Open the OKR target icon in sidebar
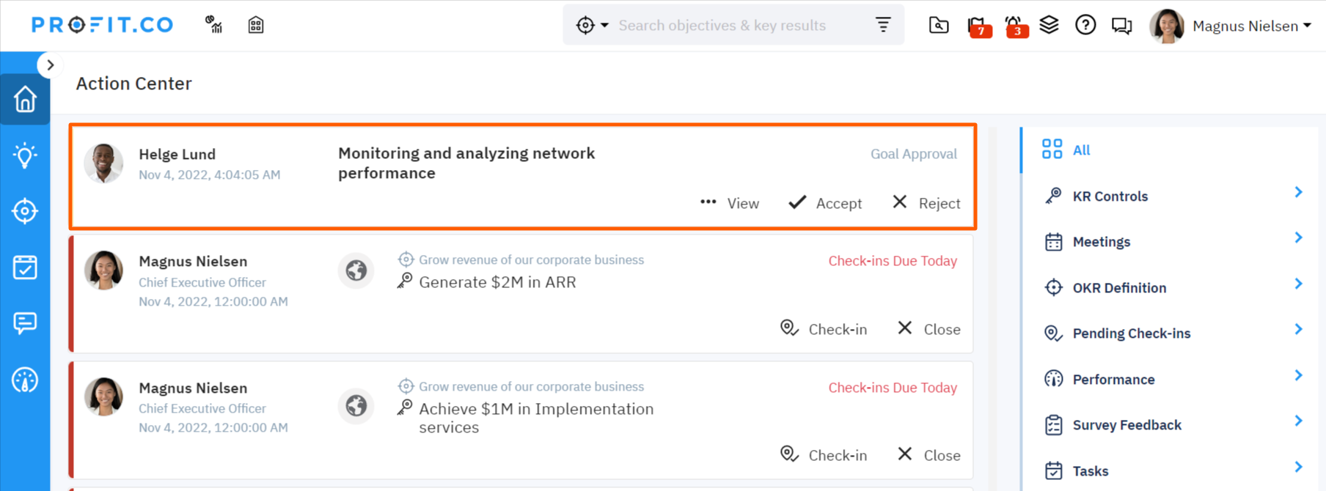This screenshot has height=491, width=1326. (x=25, y=212)
